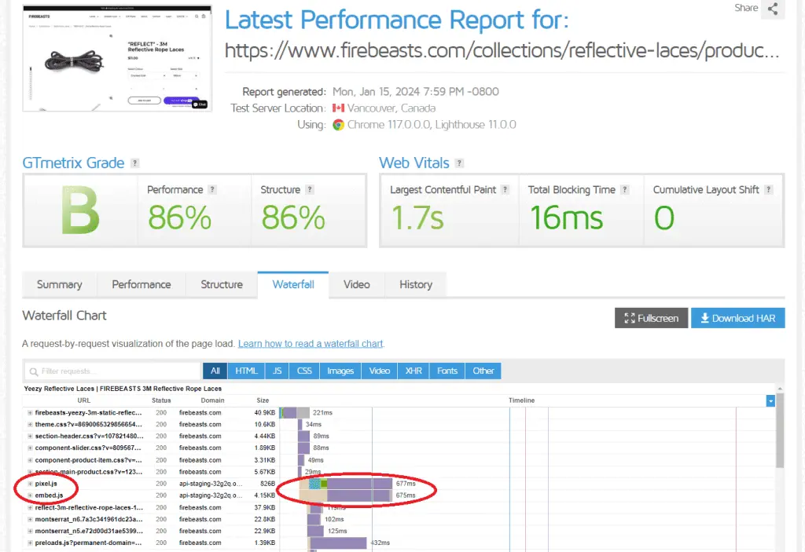This screenshot has height=552, width=805.
Task: Expand the montserrat_n5 font request row
Action: click(30, 531)
